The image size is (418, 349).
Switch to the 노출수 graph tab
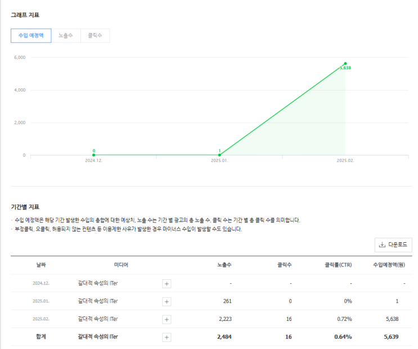point(66,35)
